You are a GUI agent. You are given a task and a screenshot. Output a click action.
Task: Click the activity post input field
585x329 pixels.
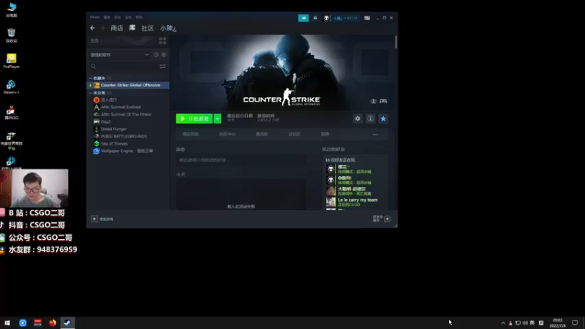pyautogui.click(x=241, y=160)
